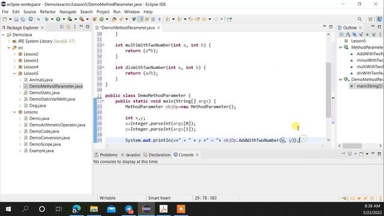Close the Console view tab

[x=197, y=155]
